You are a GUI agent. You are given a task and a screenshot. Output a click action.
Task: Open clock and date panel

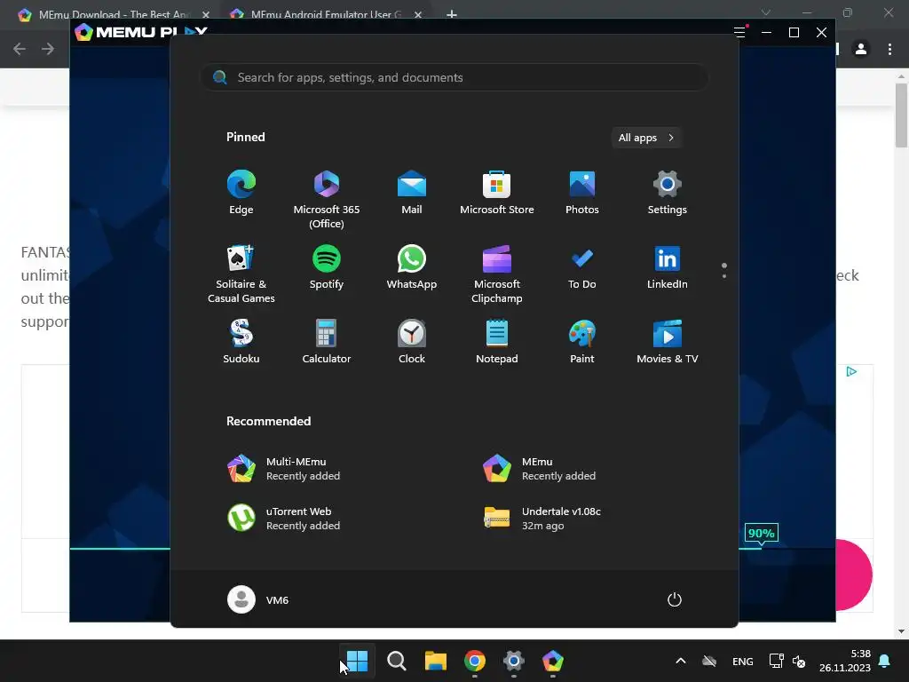tap(845, 661)
